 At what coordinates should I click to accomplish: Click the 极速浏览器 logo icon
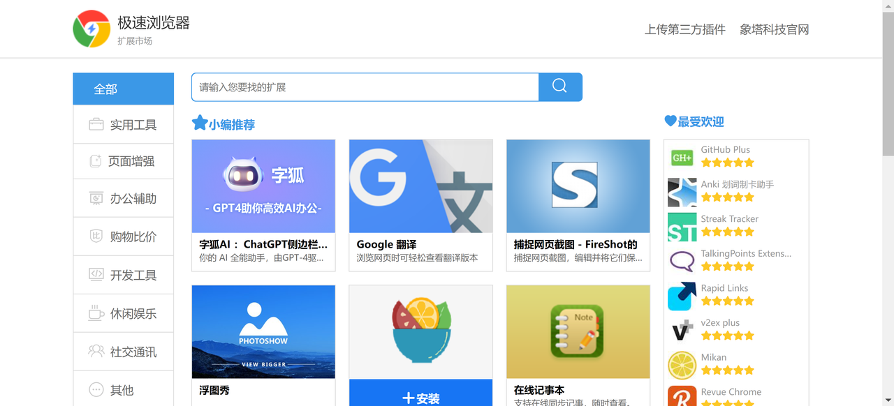(91, 29)
